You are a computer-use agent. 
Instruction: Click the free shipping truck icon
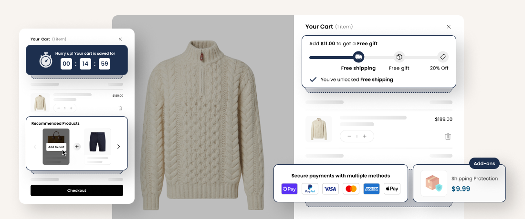tap(358, 57)
